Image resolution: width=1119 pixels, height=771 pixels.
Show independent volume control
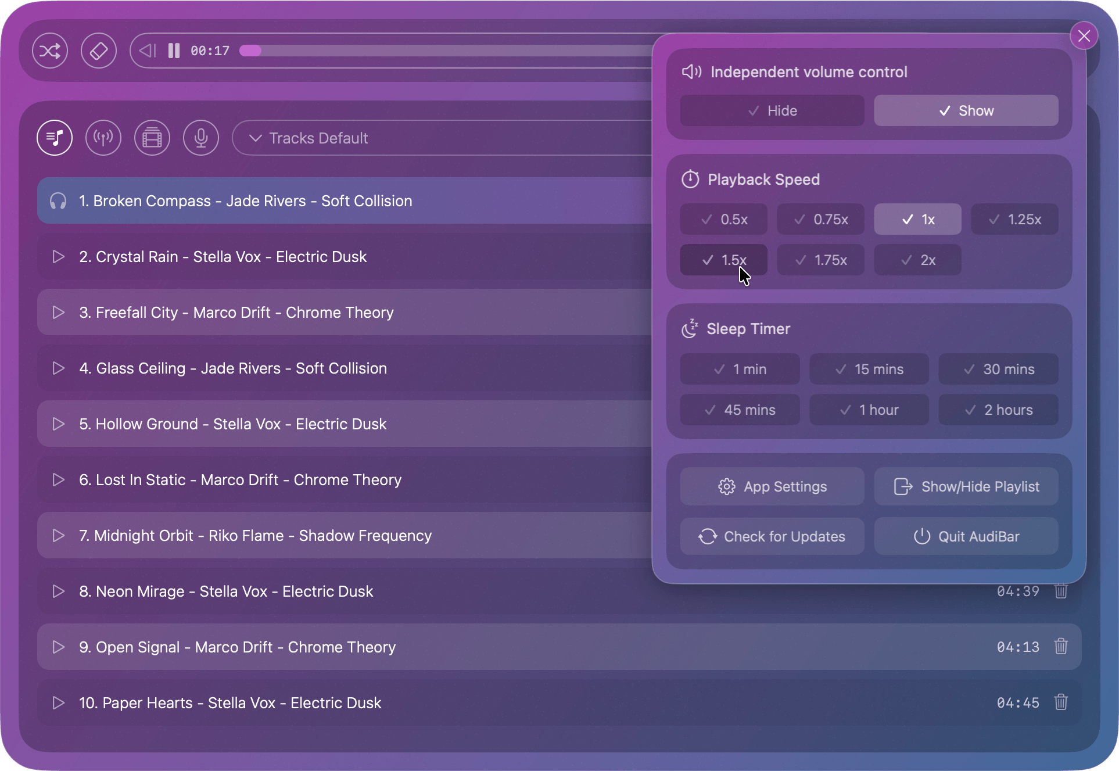point(966,110)
